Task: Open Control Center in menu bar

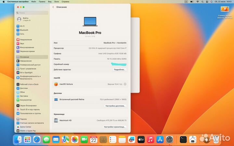Action: 207,2
